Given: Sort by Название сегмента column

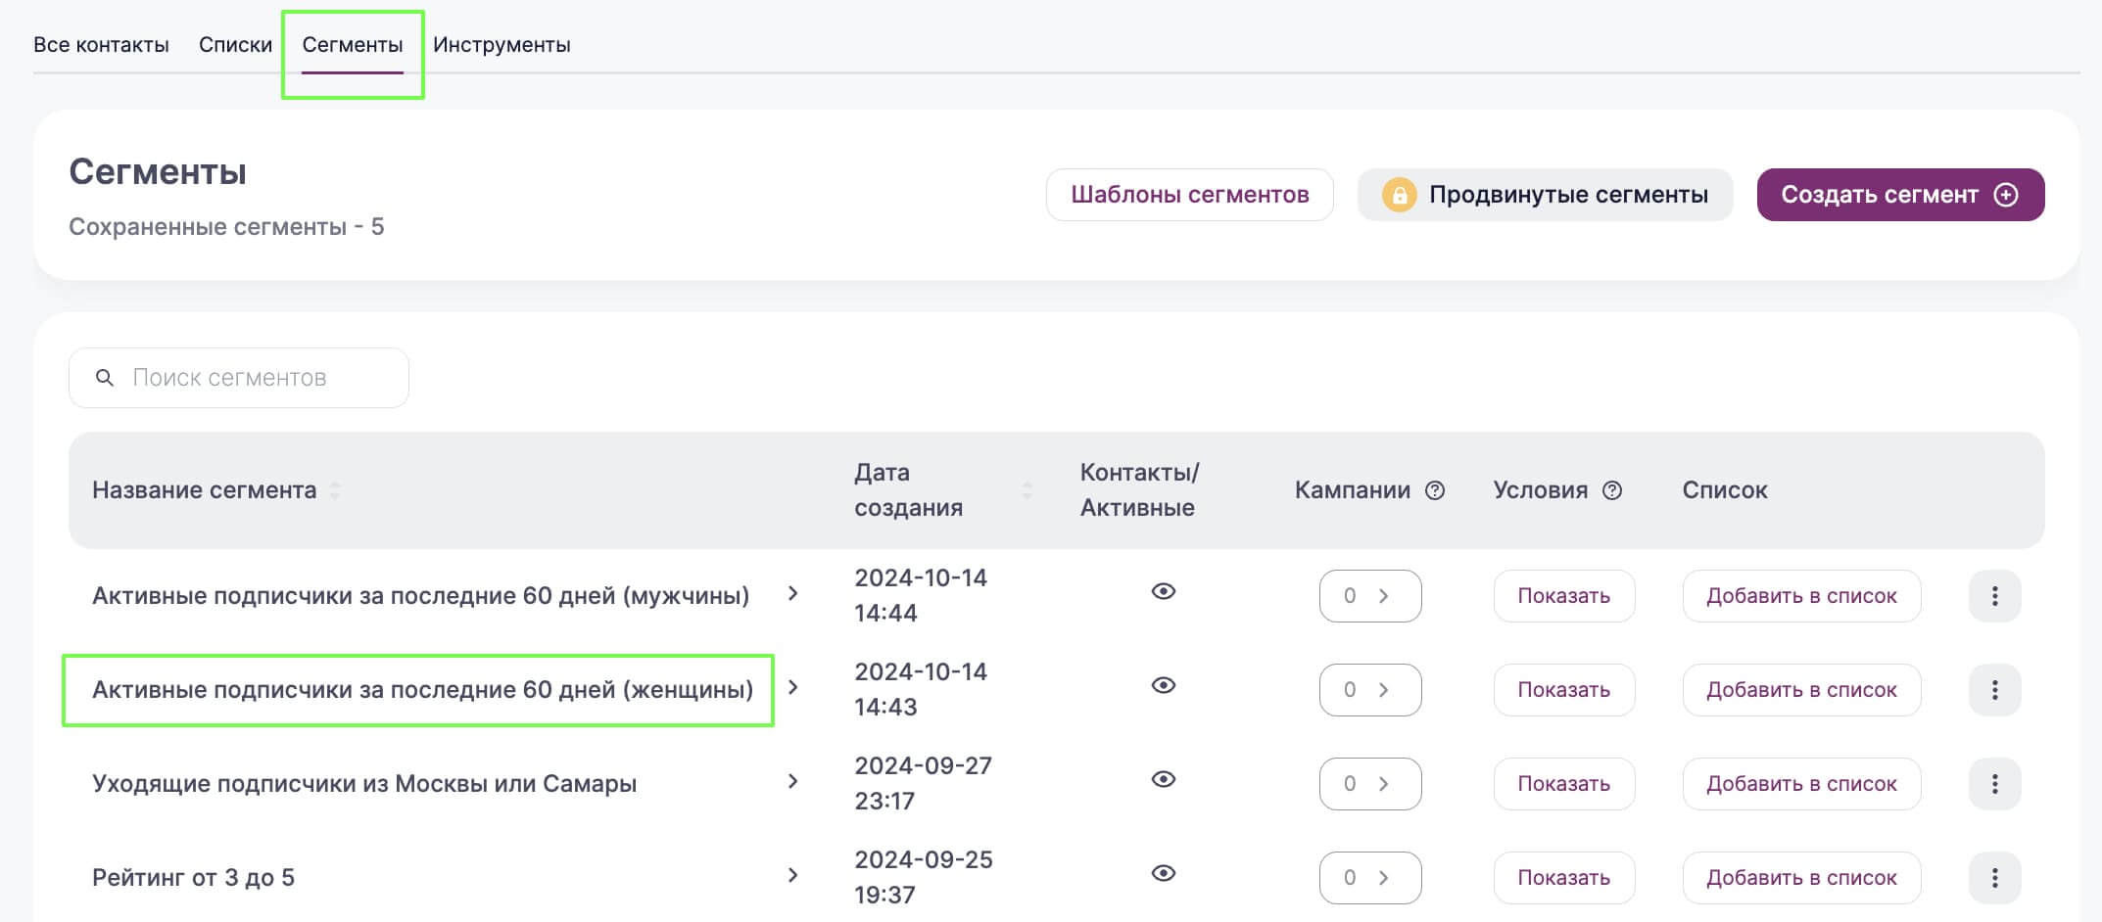Looking at the screenshot, I should point(335,490).
